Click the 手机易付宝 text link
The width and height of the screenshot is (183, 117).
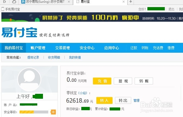[13, 9]
